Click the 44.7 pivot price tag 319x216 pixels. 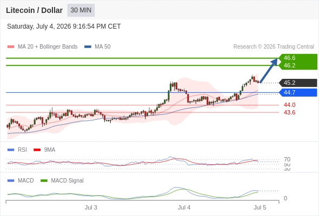pos(298,92)
